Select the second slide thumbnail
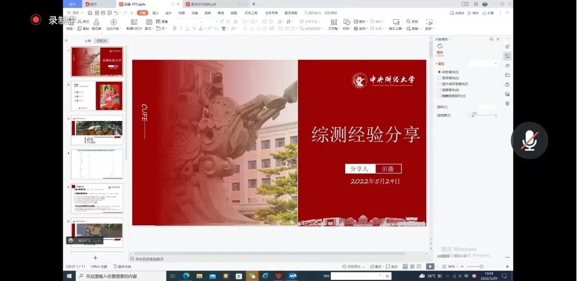 (97, 96)
